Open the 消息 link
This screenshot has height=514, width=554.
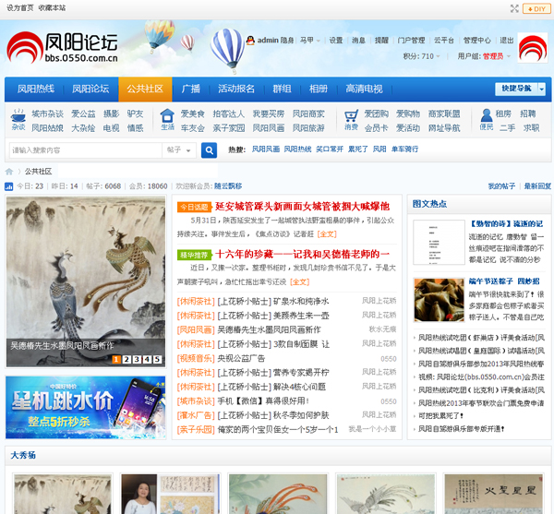coord(358,41)
